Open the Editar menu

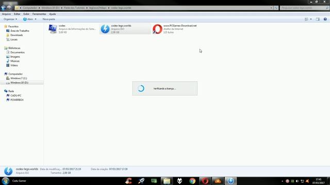(x=17, y=14)
